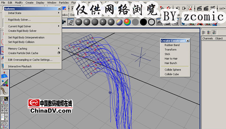226x129 pixels.
Task: Choose the persp/graph editor layout icon at bottom
Action: 4,125
